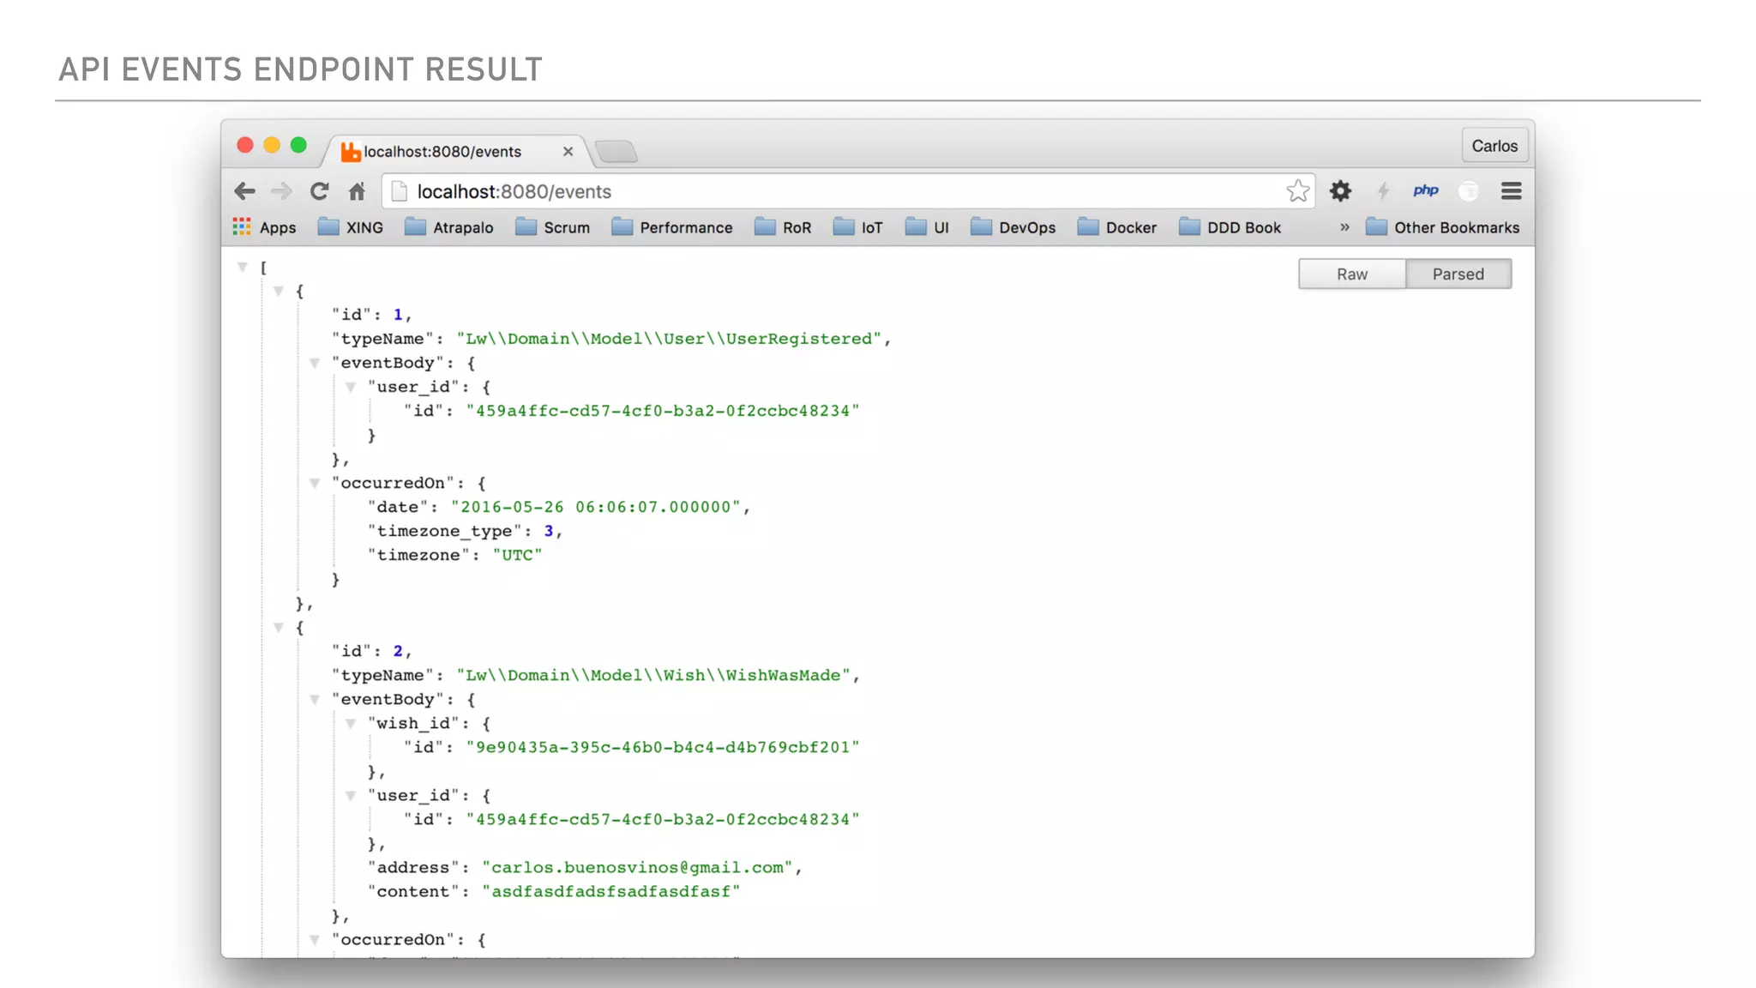Collapse eventBody of the UserRegistered event
Image resolution: width=1756 pixels, height=988 pixels.
(315, 363)
